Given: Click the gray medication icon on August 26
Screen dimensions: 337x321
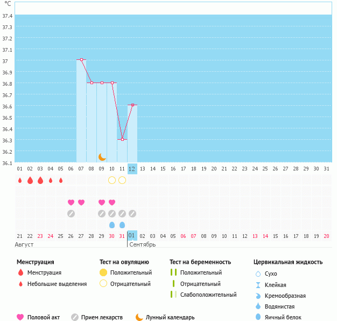Looking at the screenshot, I should point(71,214).
